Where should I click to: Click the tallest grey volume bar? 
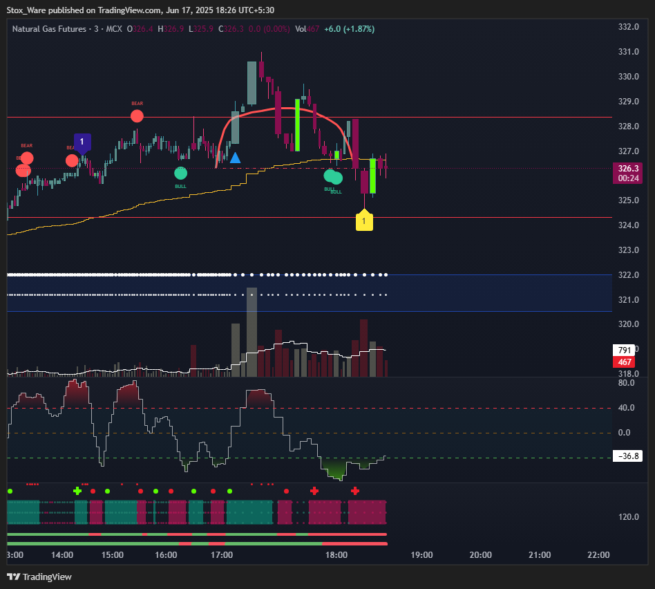(251, 332)
